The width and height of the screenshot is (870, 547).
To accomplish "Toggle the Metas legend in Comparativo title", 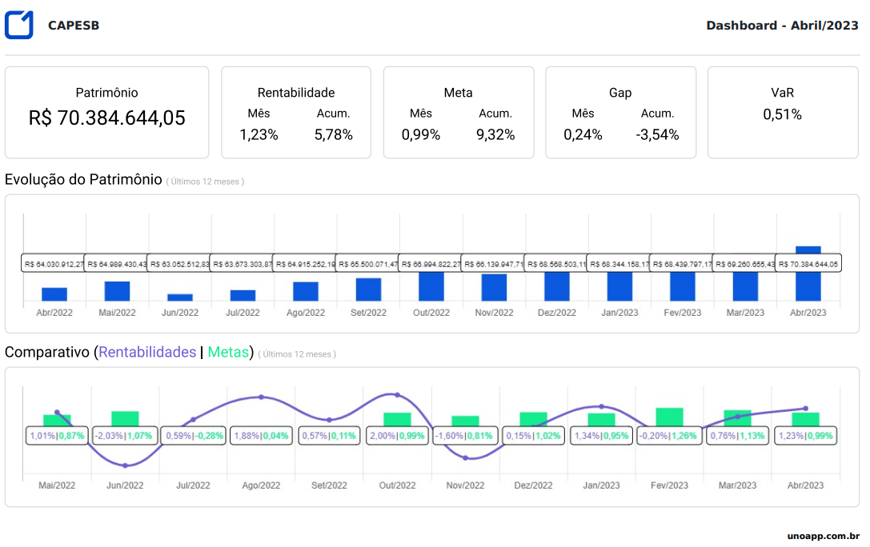I will click(x=228, y=353).
